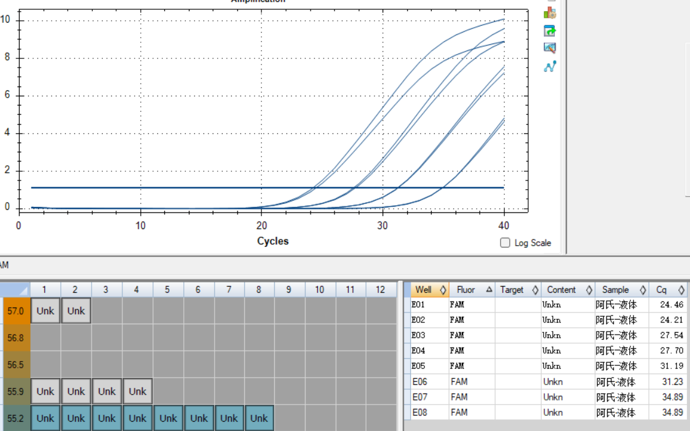This screenshot has width=690, height=431.
Task: Click Unk well in row 55.9 column 2
Action: click(76, 391)
